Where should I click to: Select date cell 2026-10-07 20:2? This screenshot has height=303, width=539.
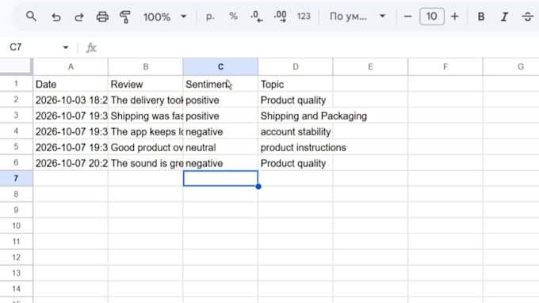point(71,163)
